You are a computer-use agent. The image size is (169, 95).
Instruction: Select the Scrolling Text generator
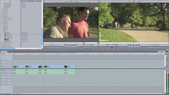(10, 38)
